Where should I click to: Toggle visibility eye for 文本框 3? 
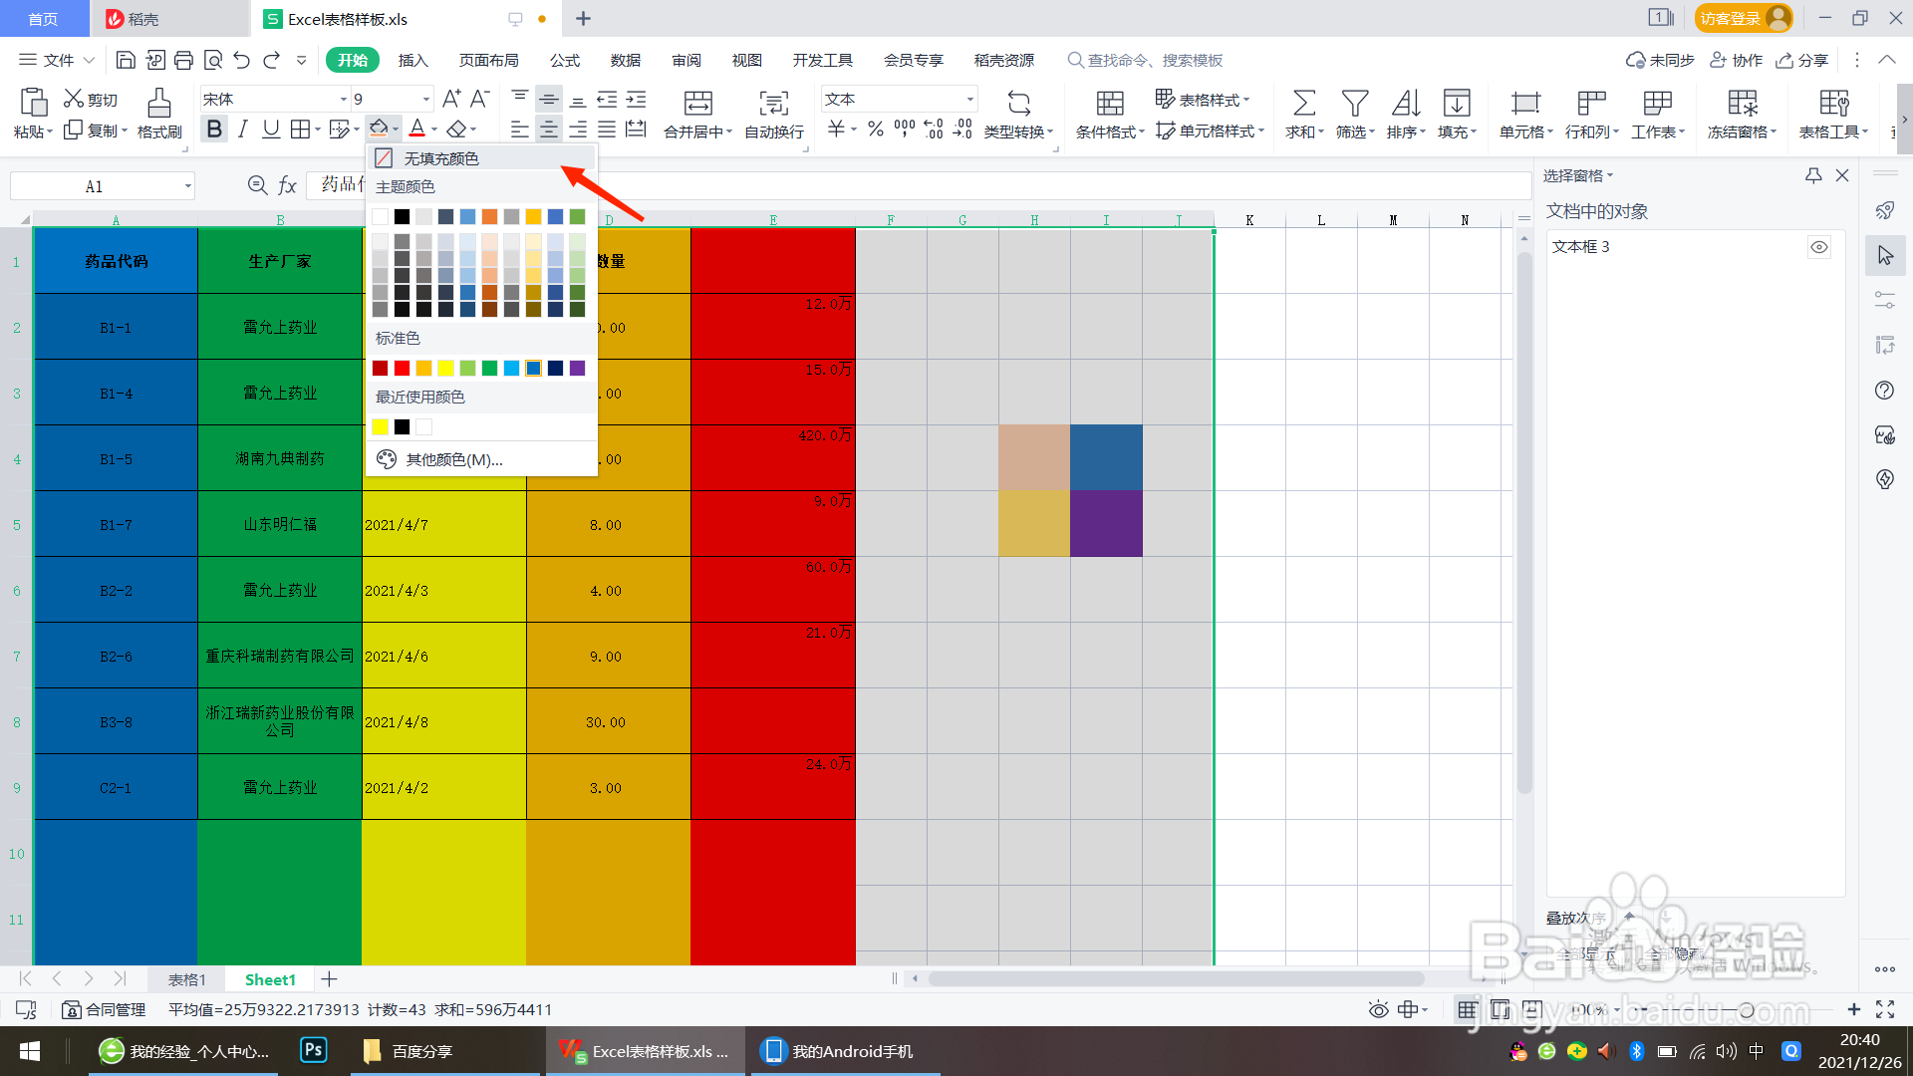(1818, 247)
